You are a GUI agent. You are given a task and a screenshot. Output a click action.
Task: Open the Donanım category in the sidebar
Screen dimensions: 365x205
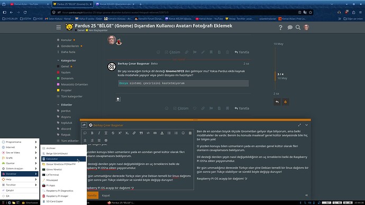point(67,78)
